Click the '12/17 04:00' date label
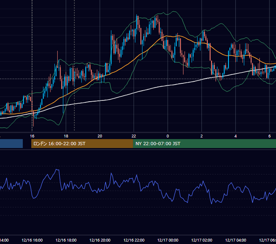 (236, 240)
